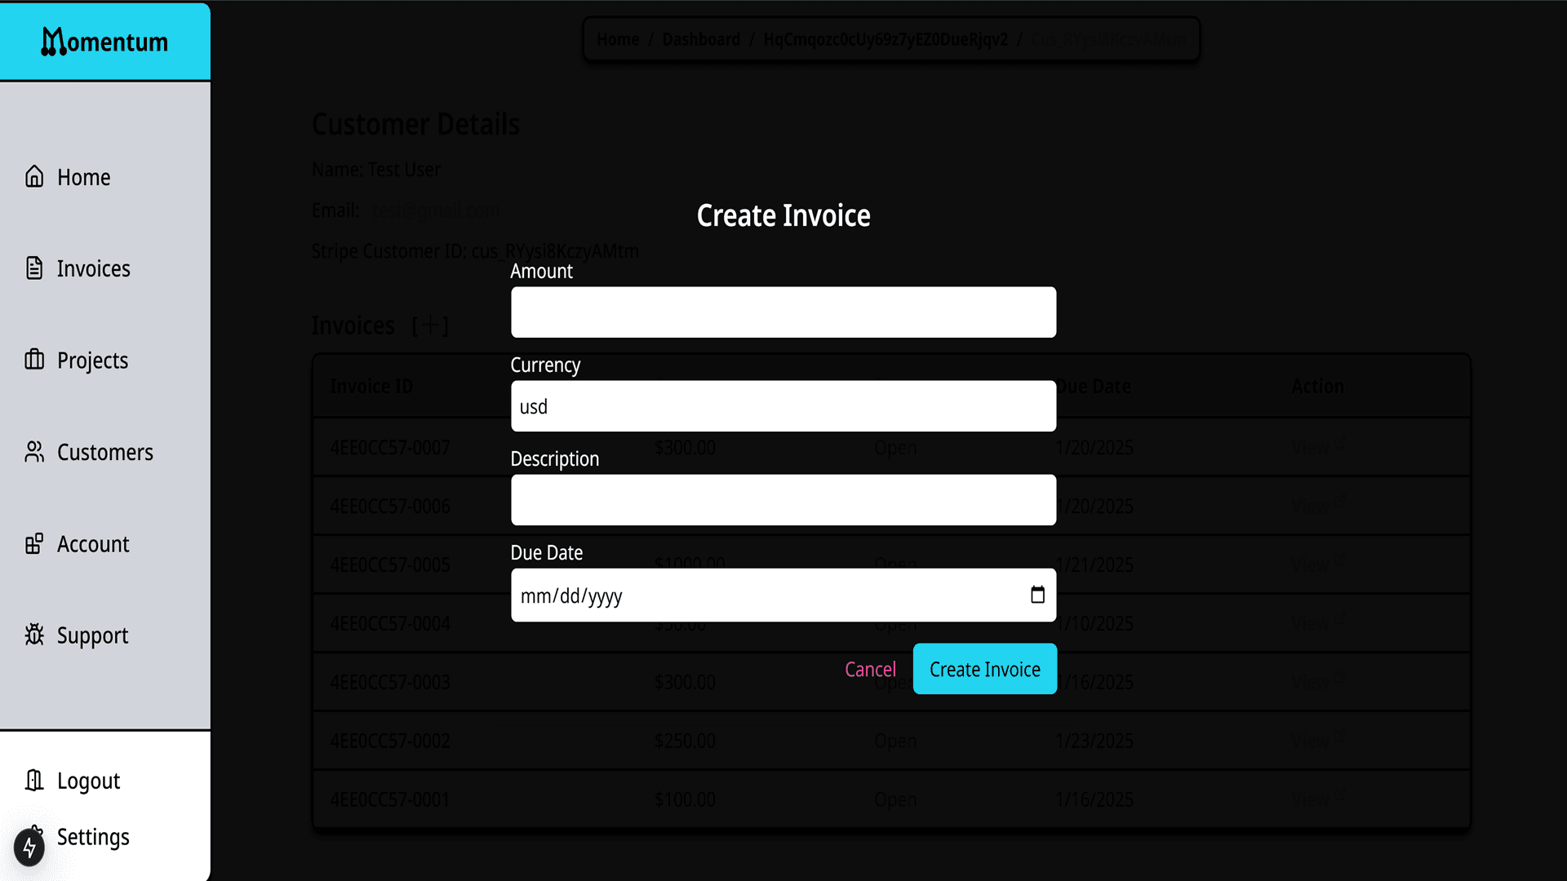Expand the Dashboard breadcrumb link

(x=699, y=38)
